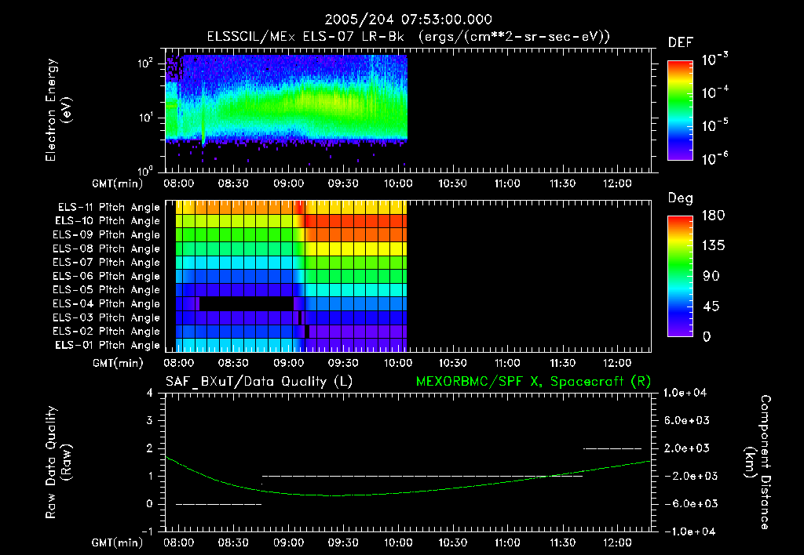Click the 10^2 electron energy tick label

(145, 63)
